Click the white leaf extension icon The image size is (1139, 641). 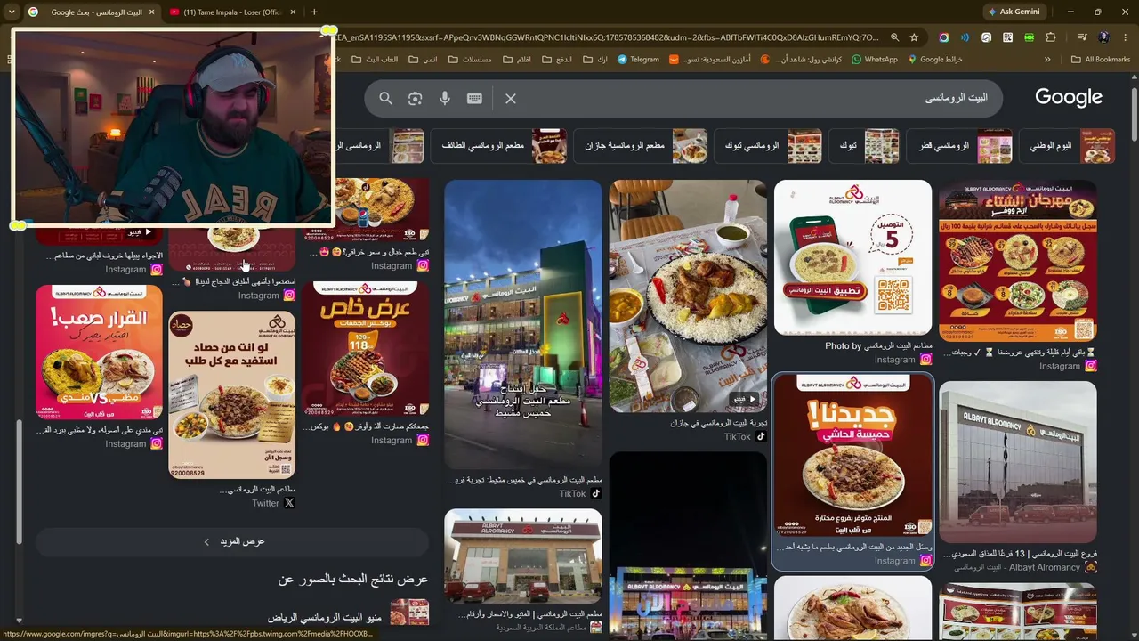point(986,37)
